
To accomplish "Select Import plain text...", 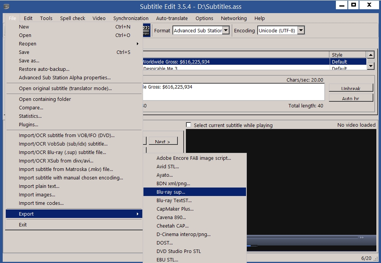I will click(74, 186).
